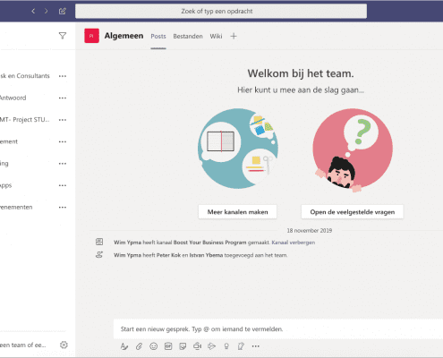Open manage teams gear icon

64,345
